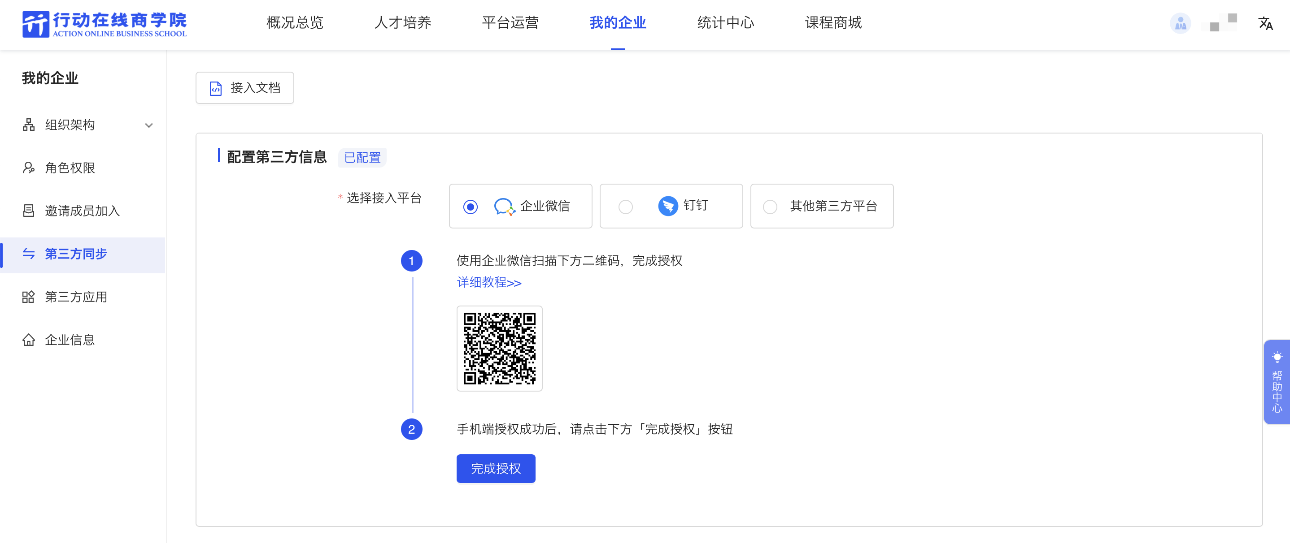Image resolution: width=1290 pixels, height=543 pixels.
Task: Select the 企业微信 radio button
Action: [x=470, y=207]
